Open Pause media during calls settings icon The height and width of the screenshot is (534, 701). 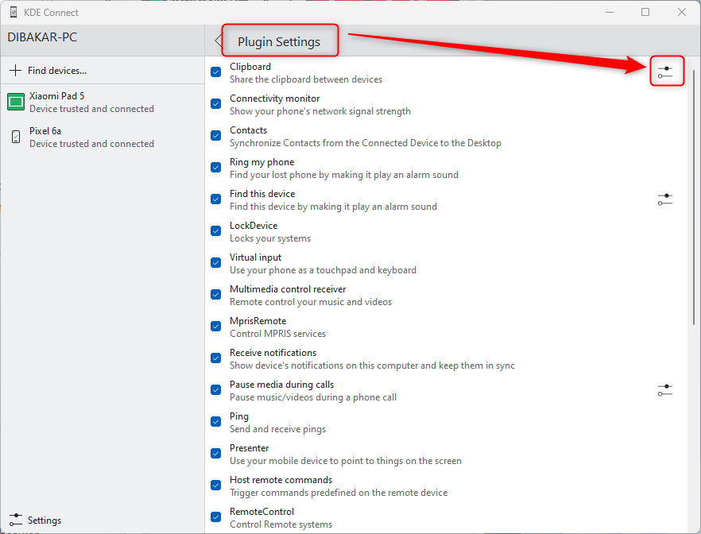pos(665,390)
